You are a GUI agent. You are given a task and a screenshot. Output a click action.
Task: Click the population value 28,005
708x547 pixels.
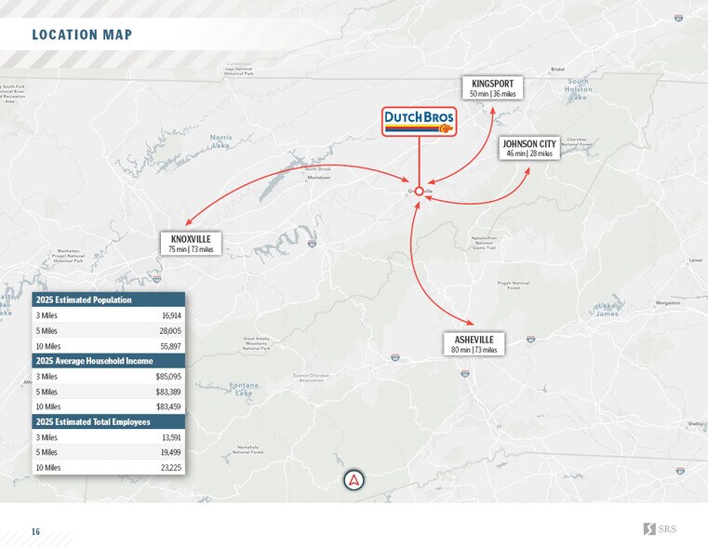pos(170,331)
